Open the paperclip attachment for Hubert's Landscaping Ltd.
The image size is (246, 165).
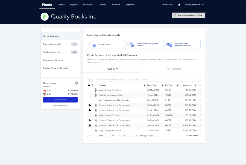[x=96, y=95]
